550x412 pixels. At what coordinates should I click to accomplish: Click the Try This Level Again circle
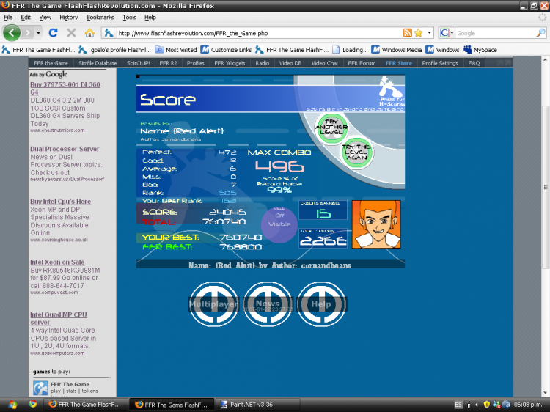click(356, 152)
